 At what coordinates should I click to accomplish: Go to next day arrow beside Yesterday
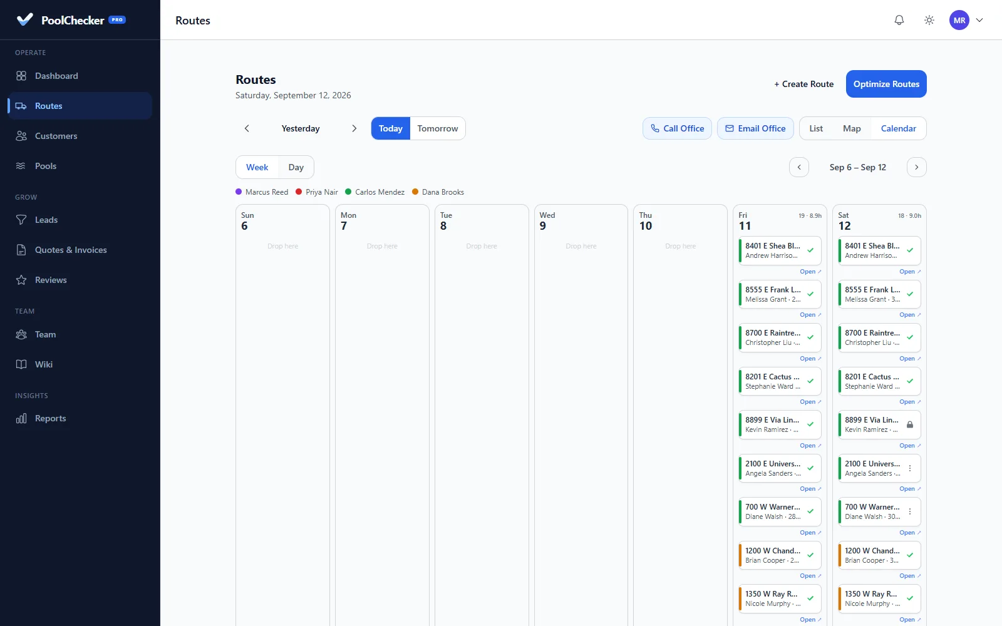pos(354,128)
